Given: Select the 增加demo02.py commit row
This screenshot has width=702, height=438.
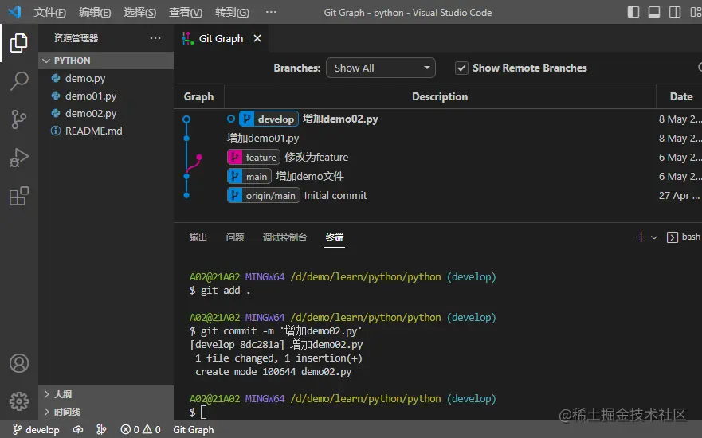Looking at the screenshot, I should [438, 119].
